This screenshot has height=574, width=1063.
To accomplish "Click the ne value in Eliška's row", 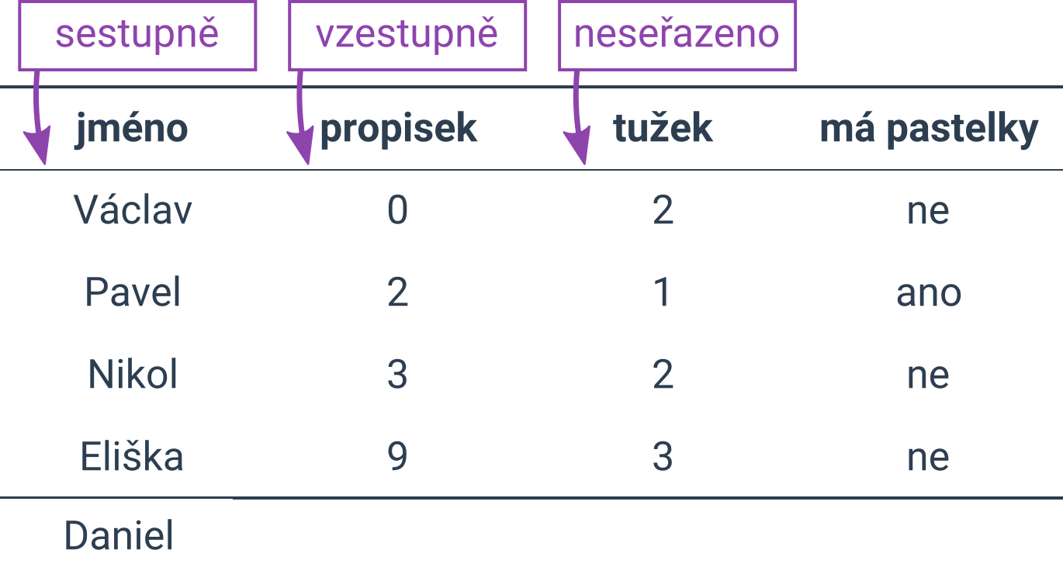I will coord(929,459).
